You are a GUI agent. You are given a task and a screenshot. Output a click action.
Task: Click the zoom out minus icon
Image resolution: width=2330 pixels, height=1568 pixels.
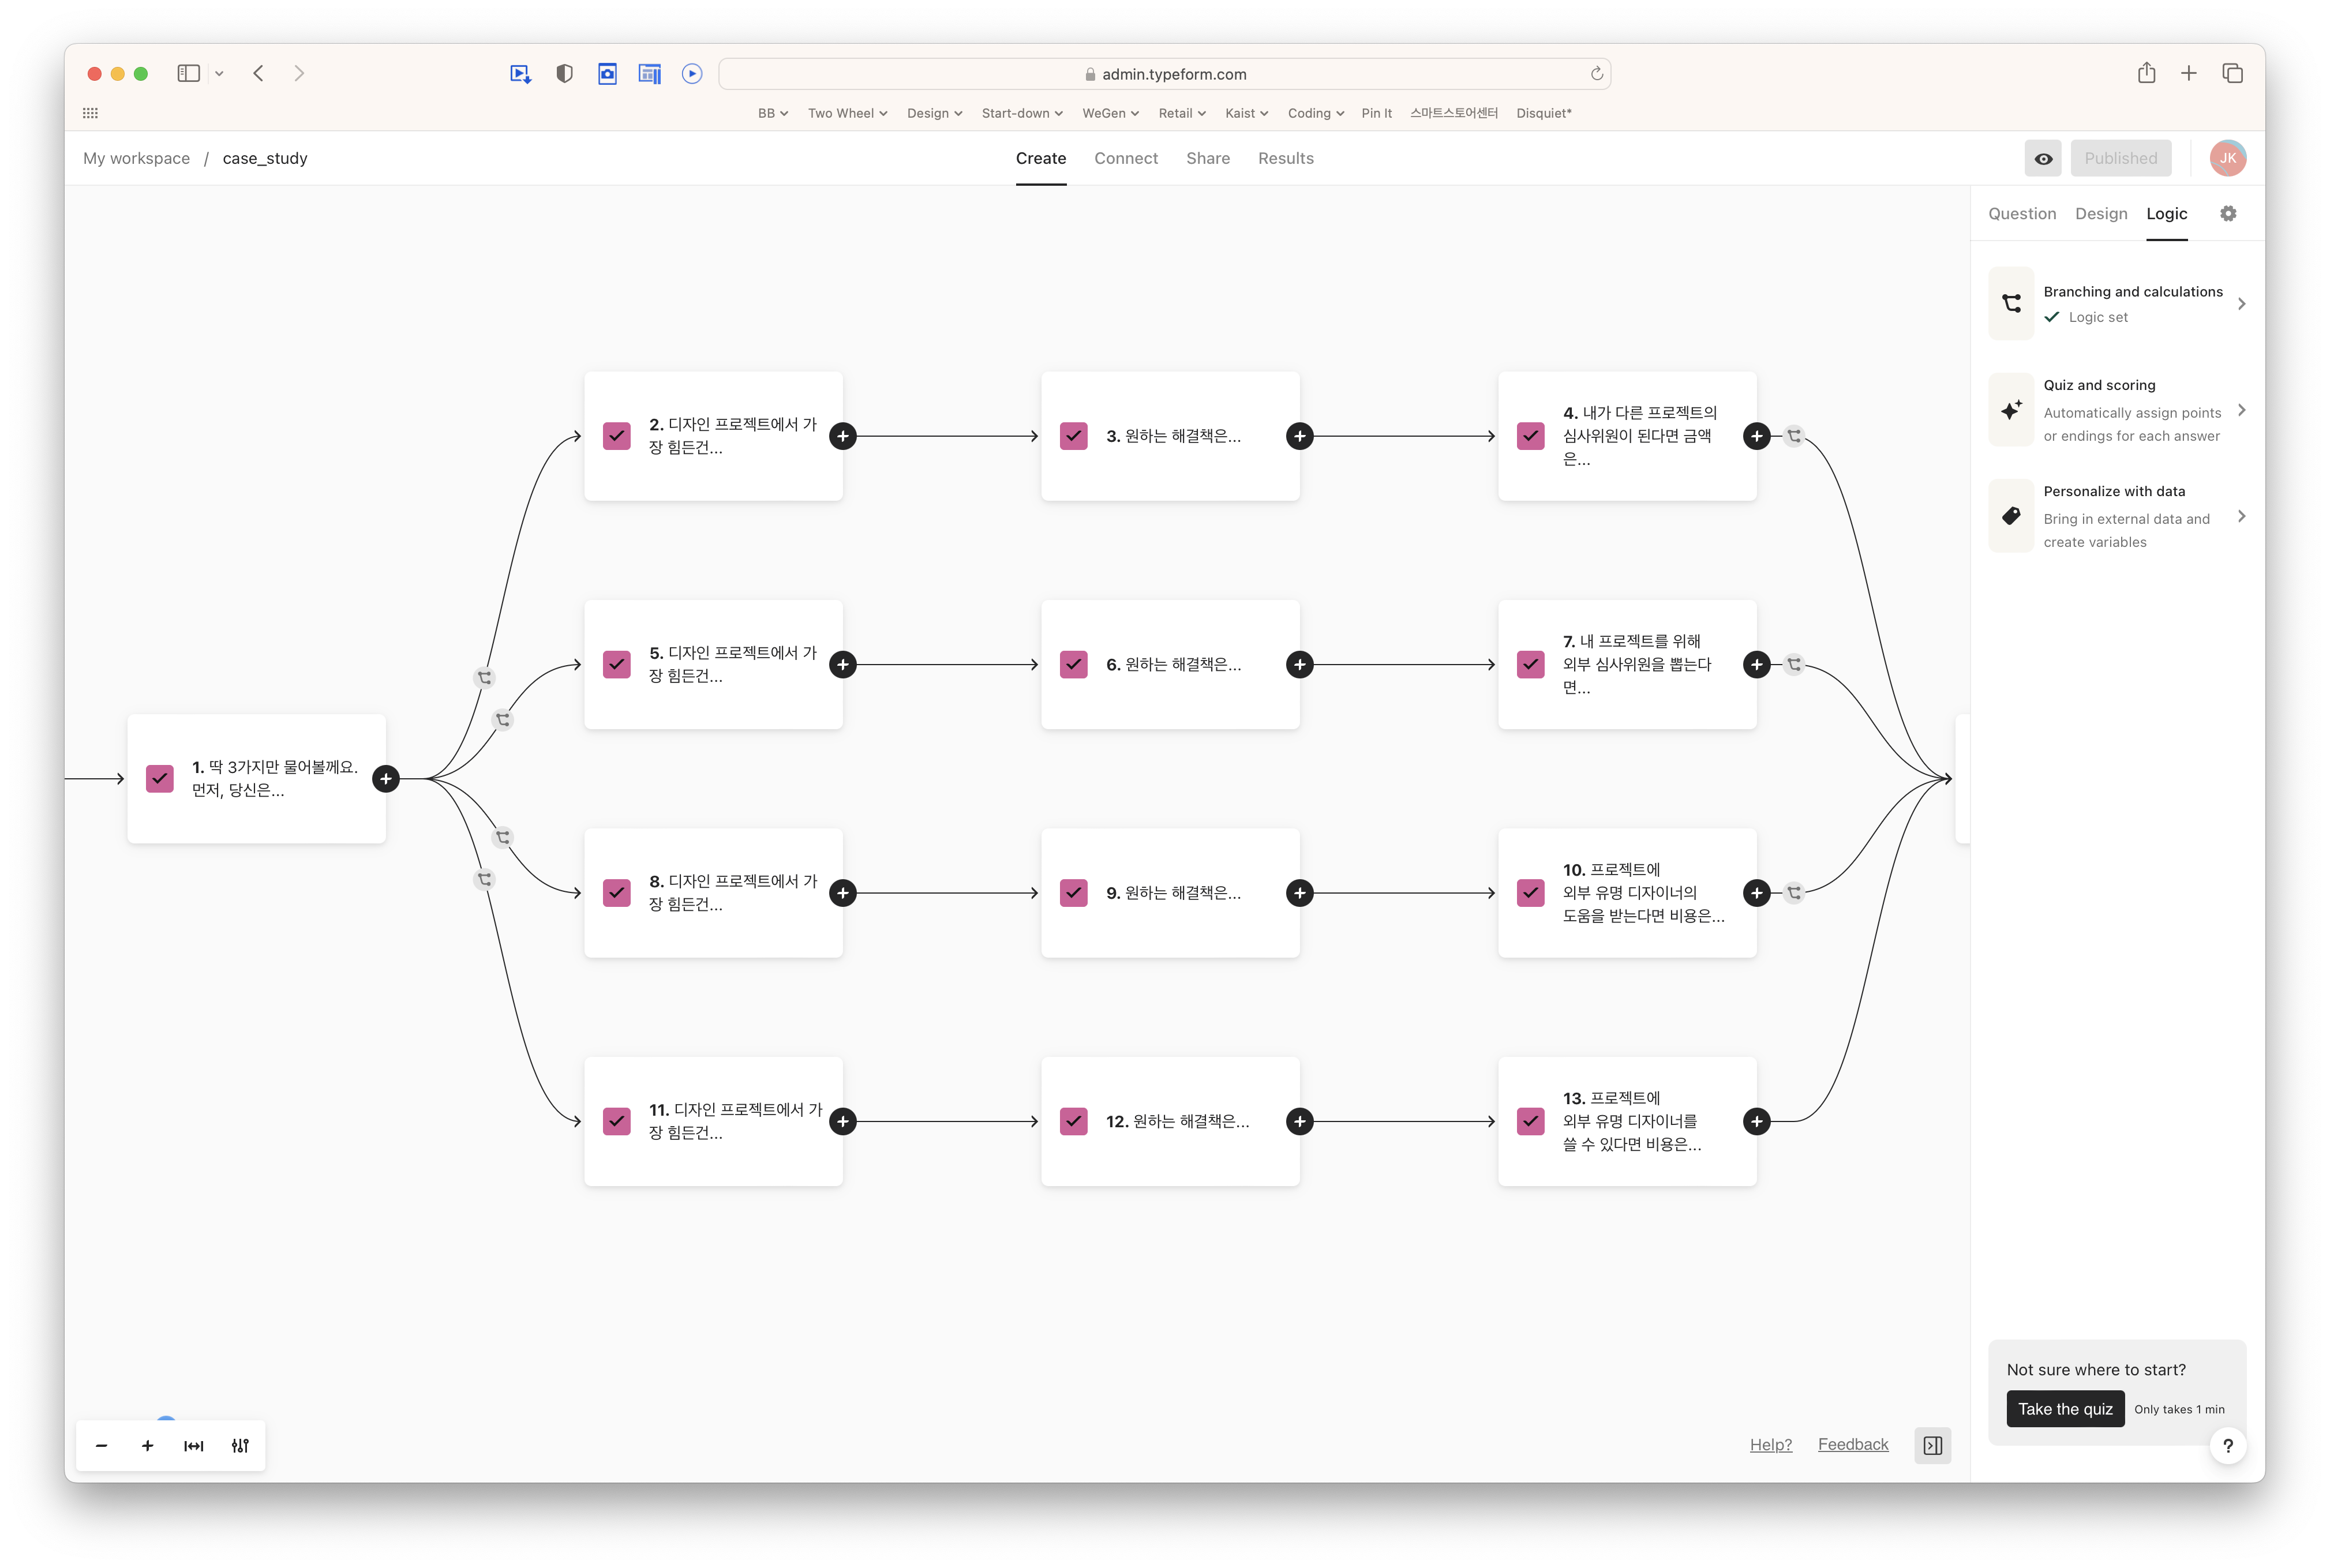(x=101, y=1445)
